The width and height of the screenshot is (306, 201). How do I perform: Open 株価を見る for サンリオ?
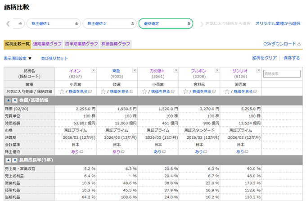tap(245, 91)
